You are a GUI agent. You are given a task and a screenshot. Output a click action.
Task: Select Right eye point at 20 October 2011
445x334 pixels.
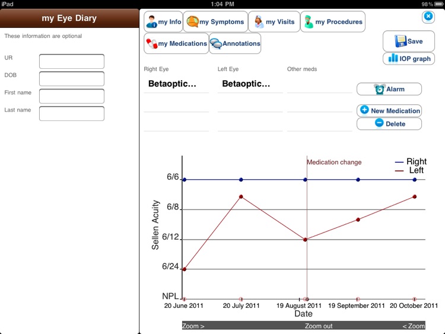(x=414, y=180)
